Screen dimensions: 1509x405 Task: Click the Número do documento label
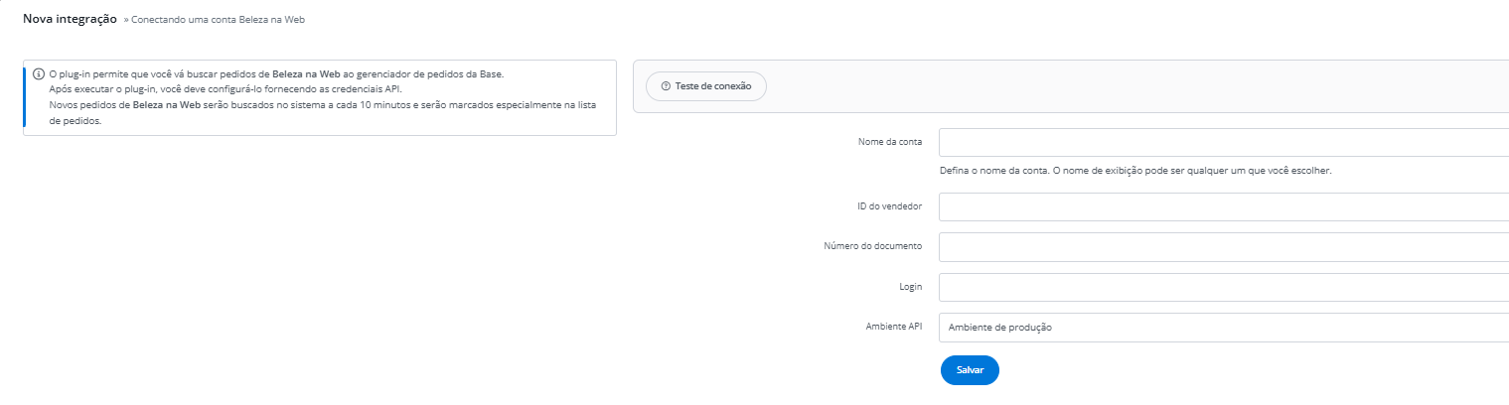(872, 246)
